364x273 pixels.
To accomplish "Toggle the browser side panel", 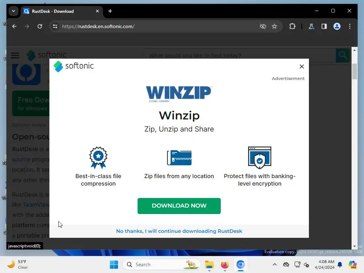I will tap(324, 26).
